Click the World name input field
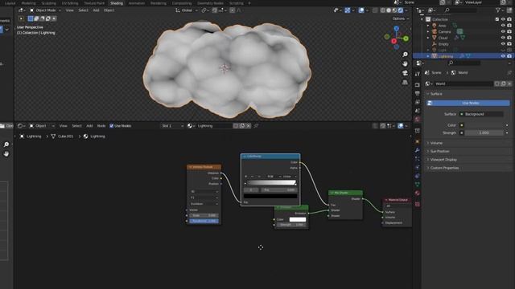 pos(463,83)
